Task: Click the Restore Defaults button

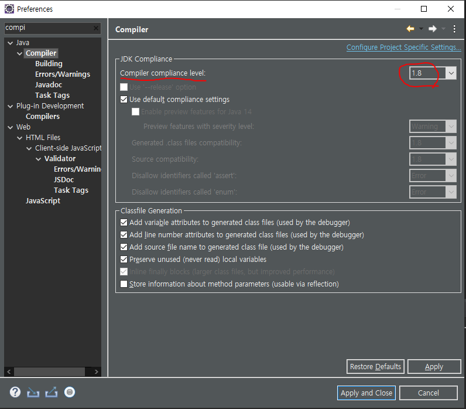Action: tap(375, 366)
